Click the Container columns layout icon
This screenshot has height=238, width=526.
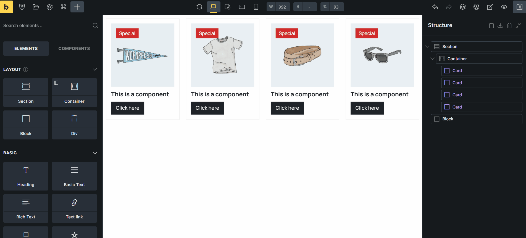tap(56, 83)
